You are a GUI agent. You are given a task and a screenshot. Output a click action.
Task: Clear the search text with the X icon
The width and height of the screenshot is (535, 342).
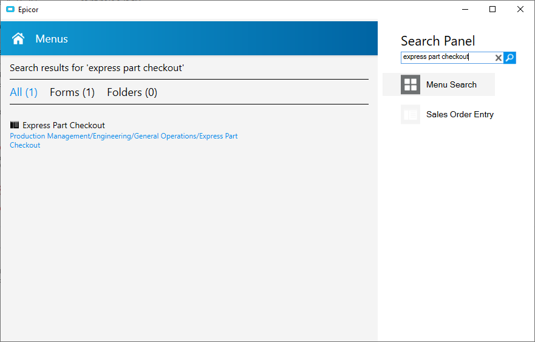click(x=498, y=58)
